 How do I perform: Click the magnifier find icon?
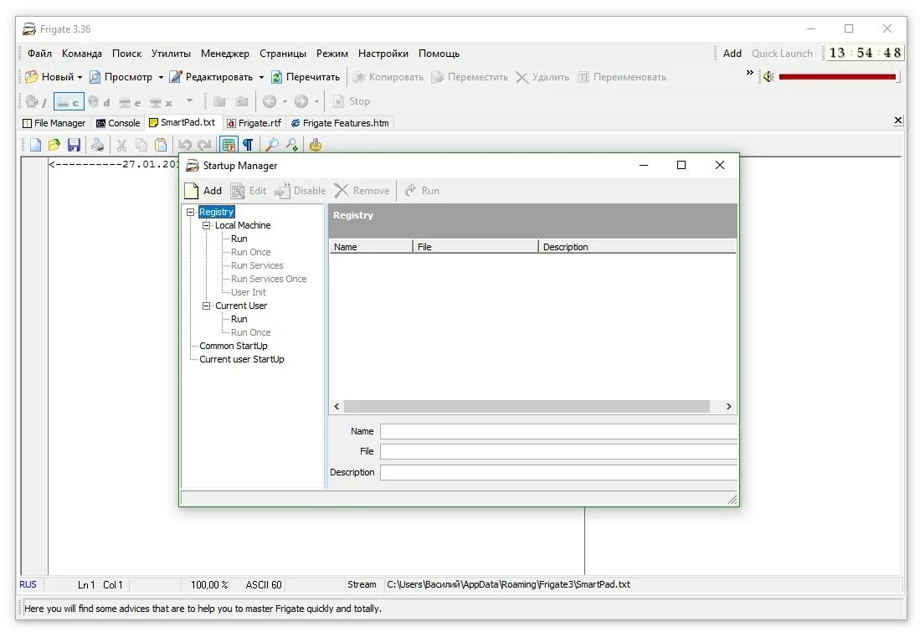[272, 145]
